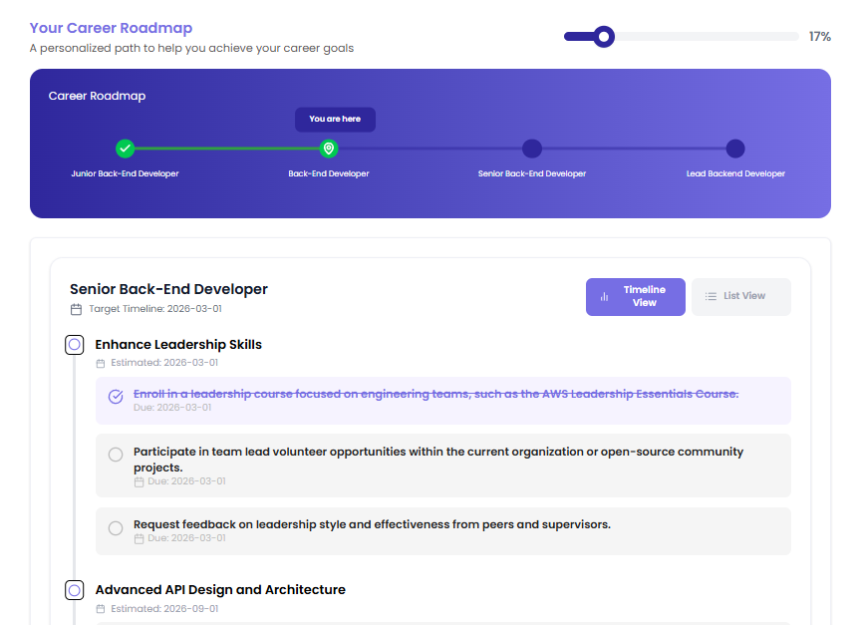Select the Lead Backend Developer roadmap node
860x625 pixels.
[x=735, y=149]
